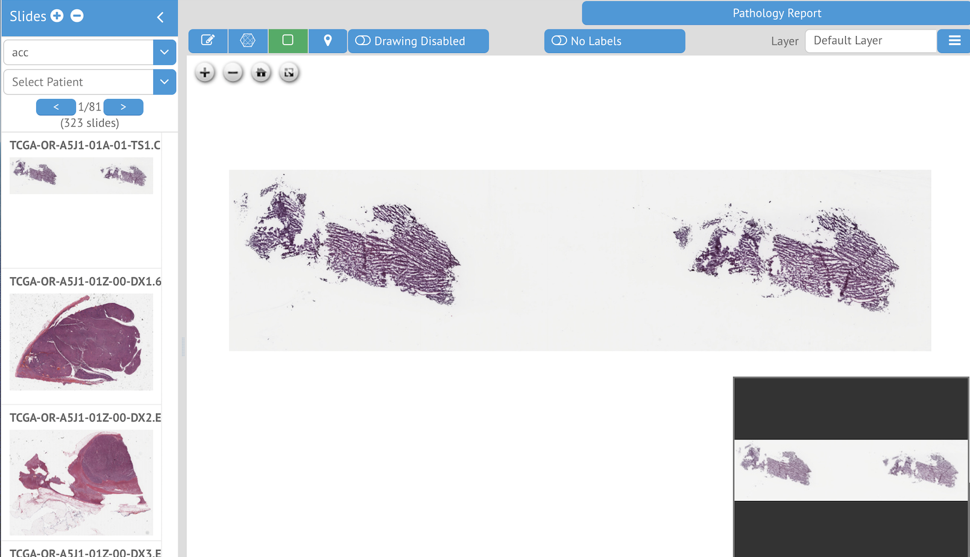Open the Select Patient dropdown
This screenshot has height=557, width=970.
(x=164, y=82)
